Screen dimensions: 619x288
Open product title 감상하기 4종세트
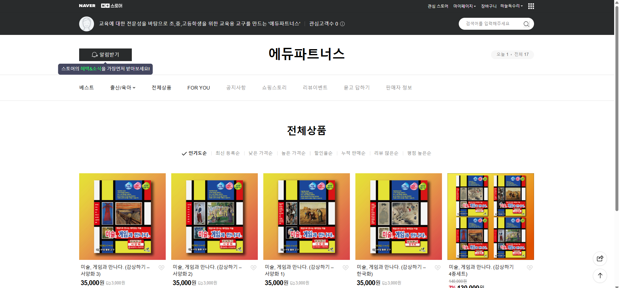click(x=481, y=270)
